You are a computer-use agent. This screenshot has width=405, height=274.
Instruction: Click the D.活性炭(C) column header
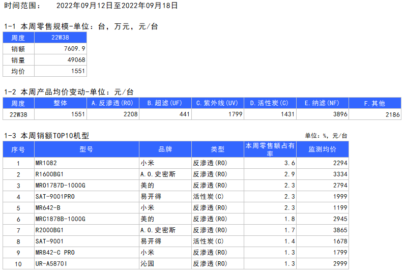[x=270, y=103]
